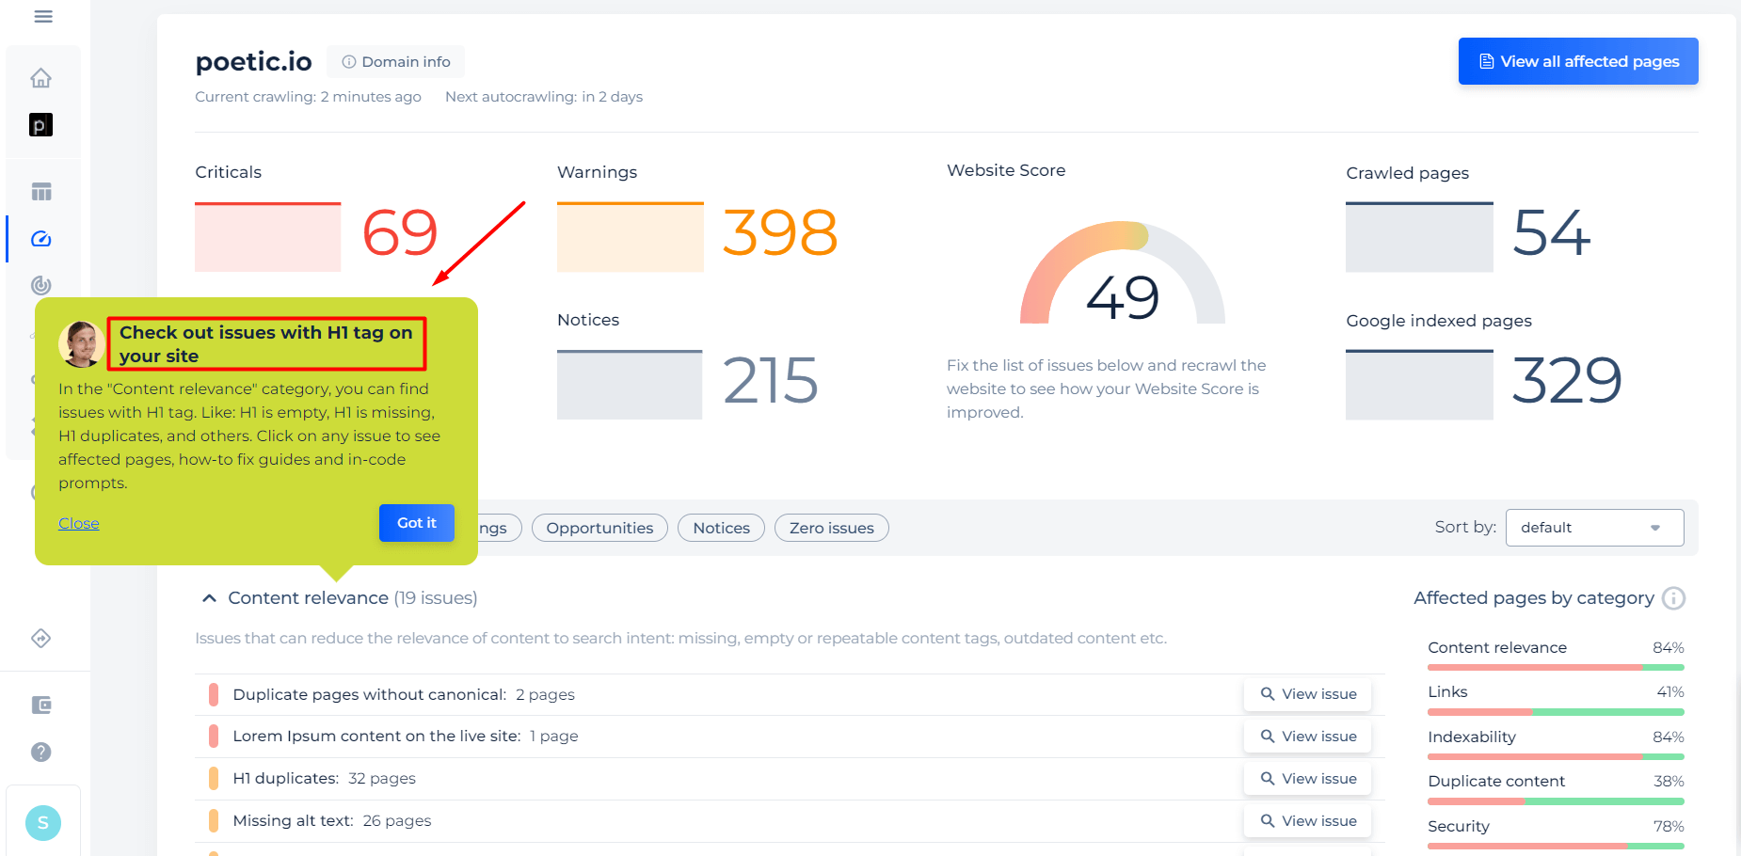Click Duplicate pages without canonical row
1741x856 pixels.
pyautogui.click(x=790, y=694)
